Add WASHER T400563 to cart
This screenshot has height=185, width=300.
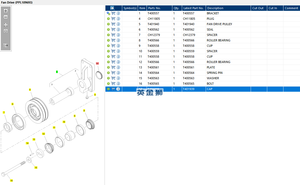113,78
